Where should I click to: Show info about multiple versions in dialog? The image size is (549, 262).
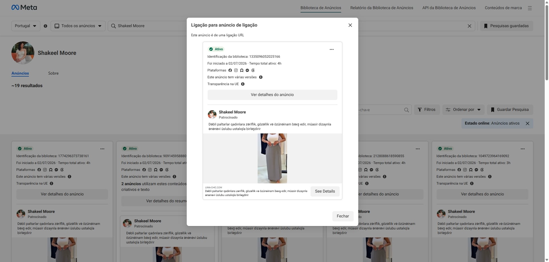261,77
